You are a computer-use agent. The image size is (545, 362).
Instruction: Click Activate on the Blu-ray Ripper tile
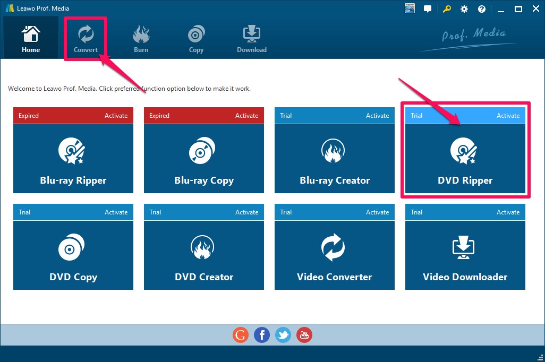click(116, 116)
